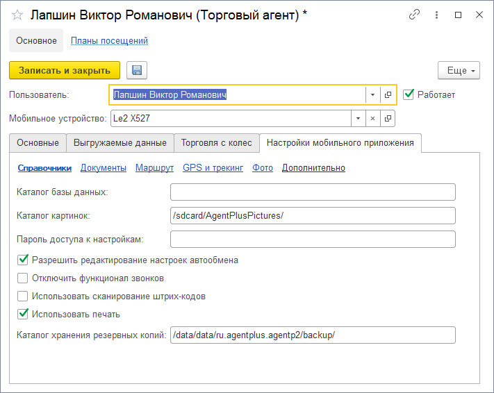
Task: Open the GPS и трекинг settings link
Action: [213, 168]
